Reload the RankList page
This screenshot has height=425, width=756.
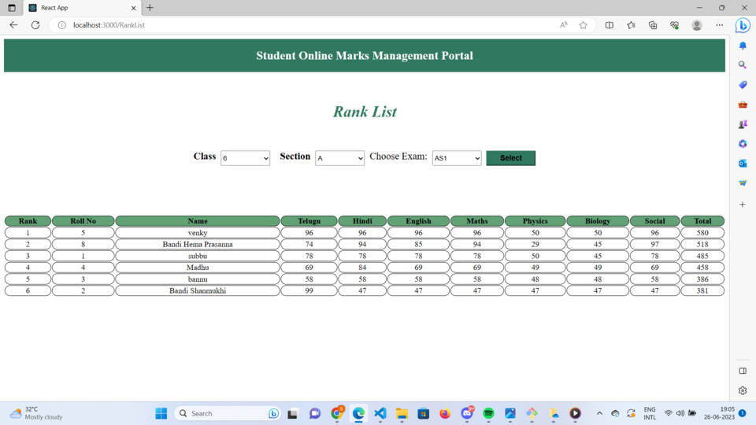click(35, 25)
